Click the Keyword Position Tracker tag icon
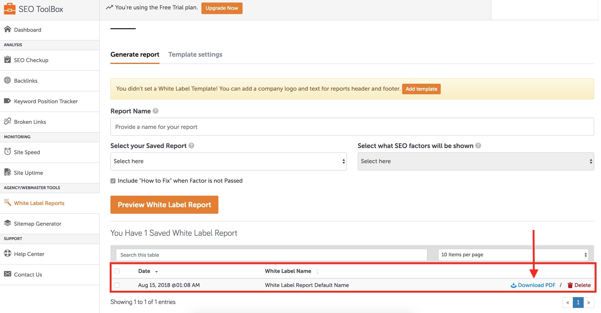Image resolution: width=601 pixels, height=313 pixels. point(8,101)
